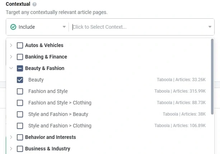The height and width of the screenshot is (154, 220).
Task: Select Style and Fashion > Clothing option
Action: (x=60, y=126)
